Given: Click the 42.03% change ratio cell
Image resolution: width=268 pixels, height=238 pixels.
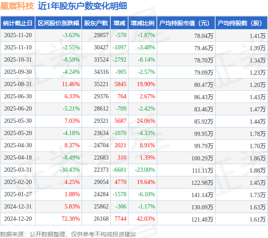Looking at the screenshot, I should [146, 219].
